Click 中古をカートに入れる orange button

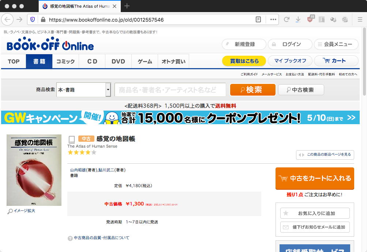click(x=315, y=178)
